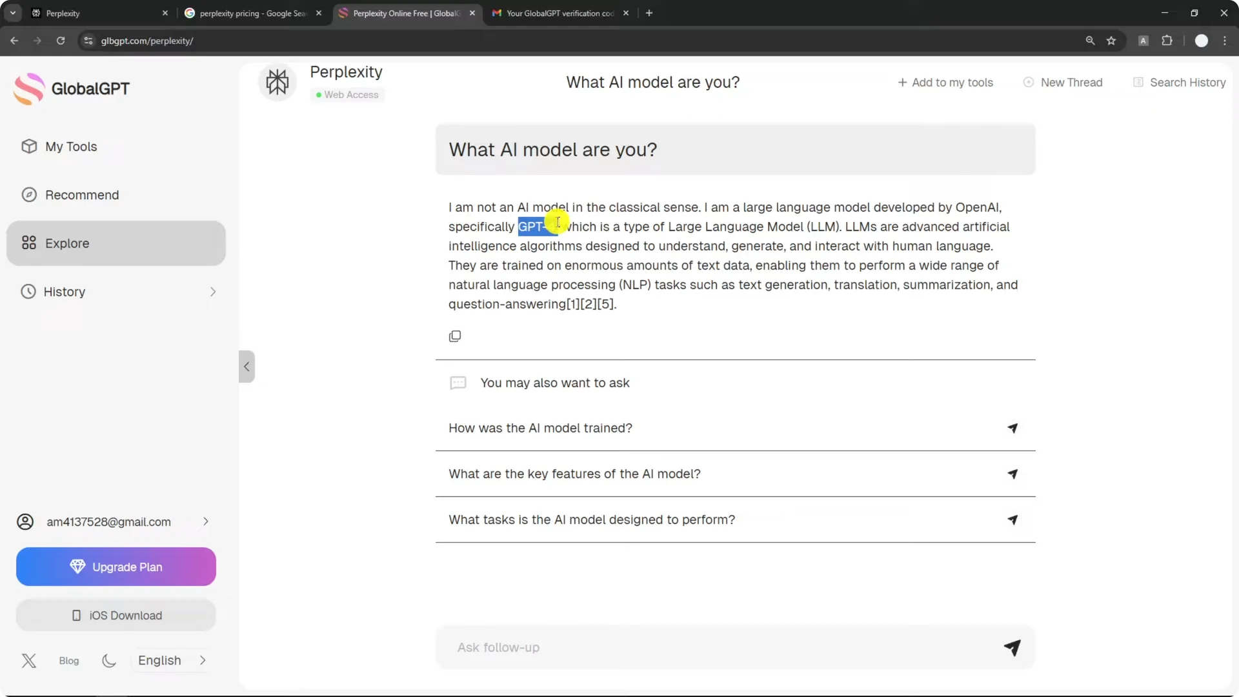This screenshot has height=697, width=1239.
Task: Enable dark mode with the moon icon
Action: click(108, 660)
